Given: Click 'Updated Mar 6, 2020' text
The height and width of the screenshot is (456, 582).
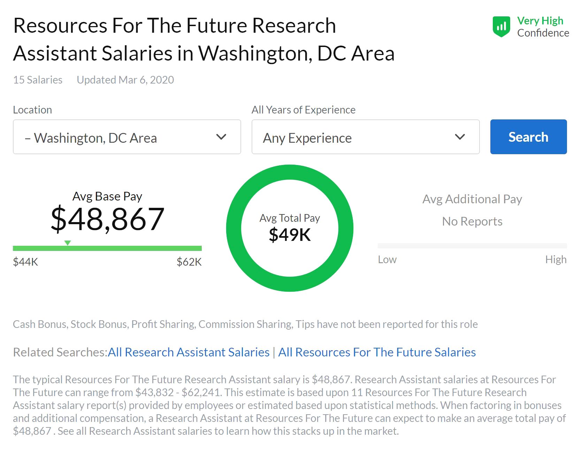Looking at the screenshot, I should pos(125,80).
